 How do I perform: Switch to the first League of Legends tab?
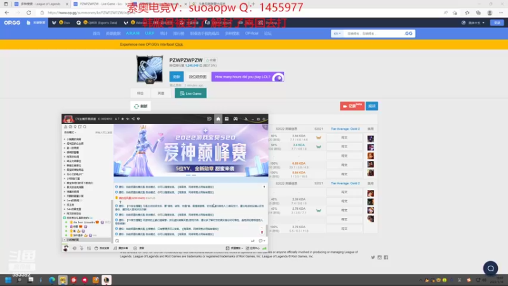(40, 4)
